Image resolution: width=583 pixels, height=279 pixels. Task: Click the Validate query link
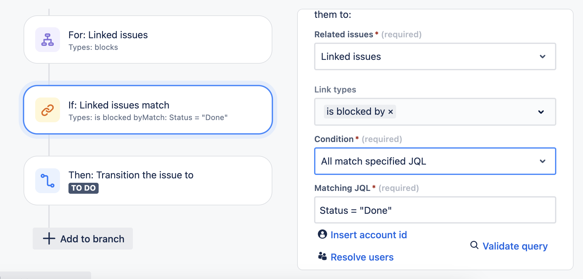pos(515,246)
